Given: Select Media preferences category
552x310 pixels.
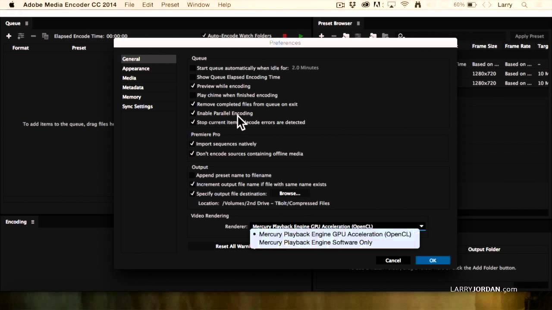Looking at the screenshot, I should 148,78.
